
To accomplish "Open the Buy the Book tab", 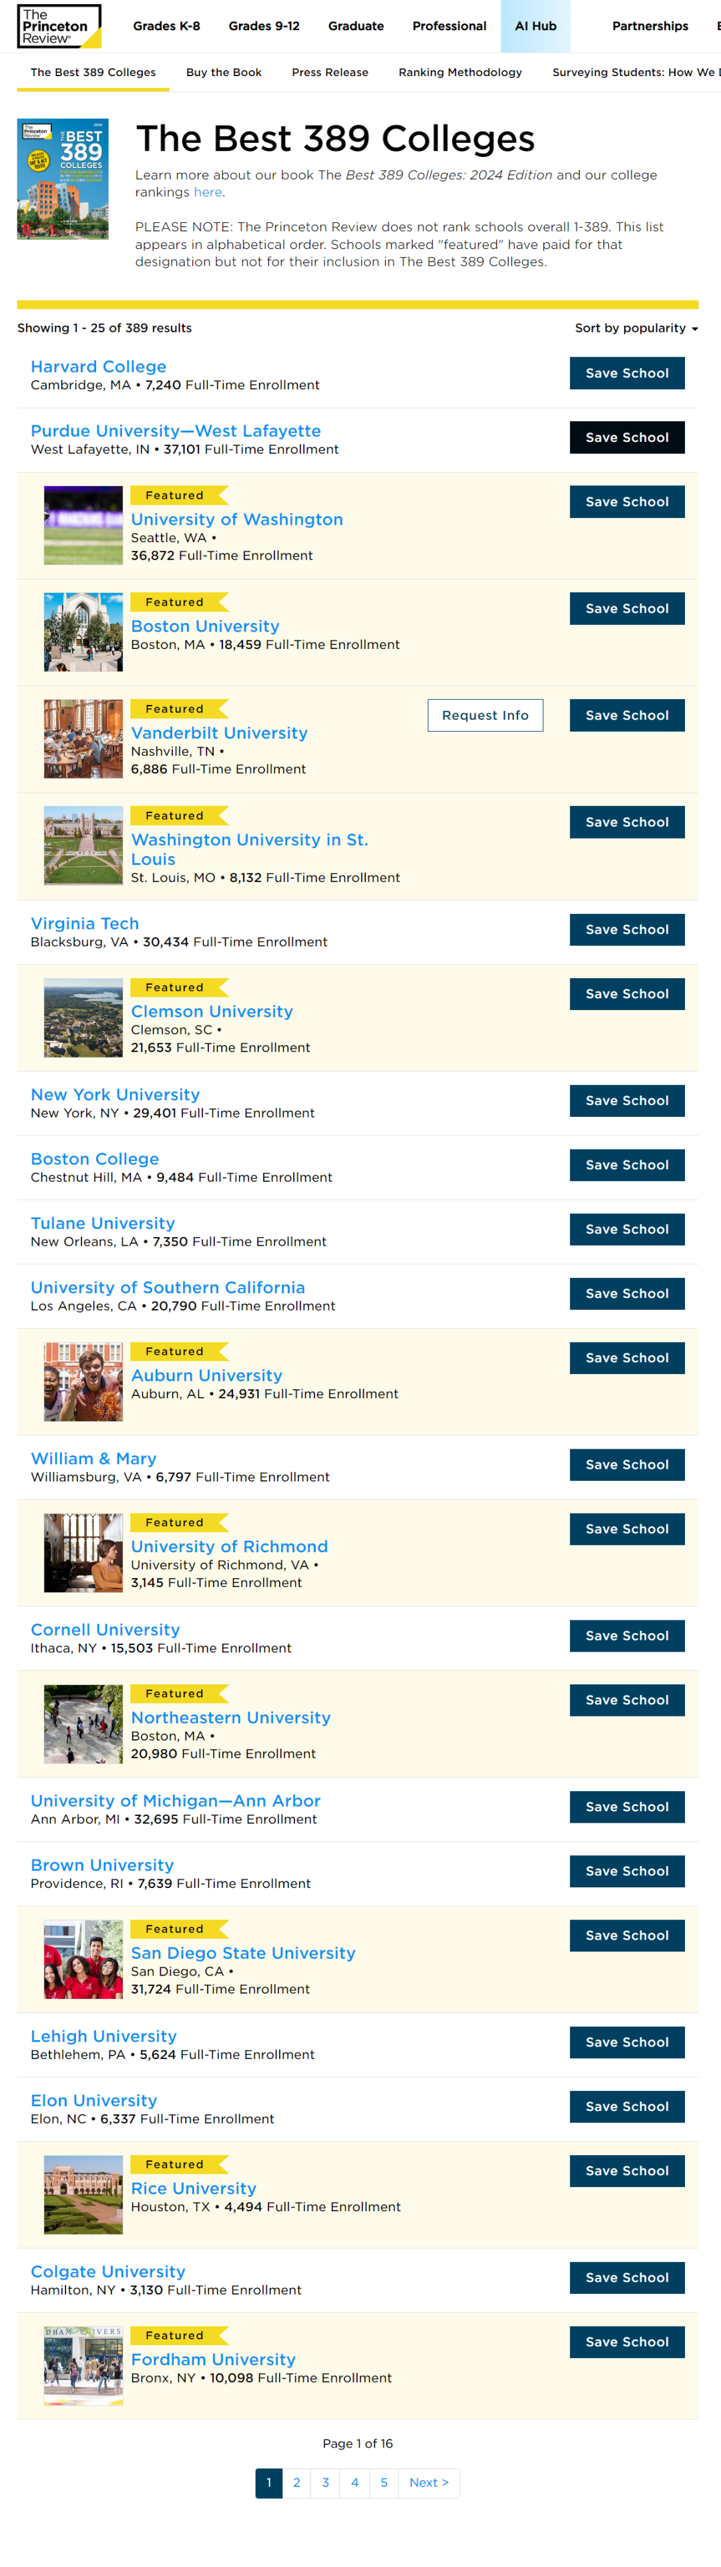I will [x=224, y=73].
